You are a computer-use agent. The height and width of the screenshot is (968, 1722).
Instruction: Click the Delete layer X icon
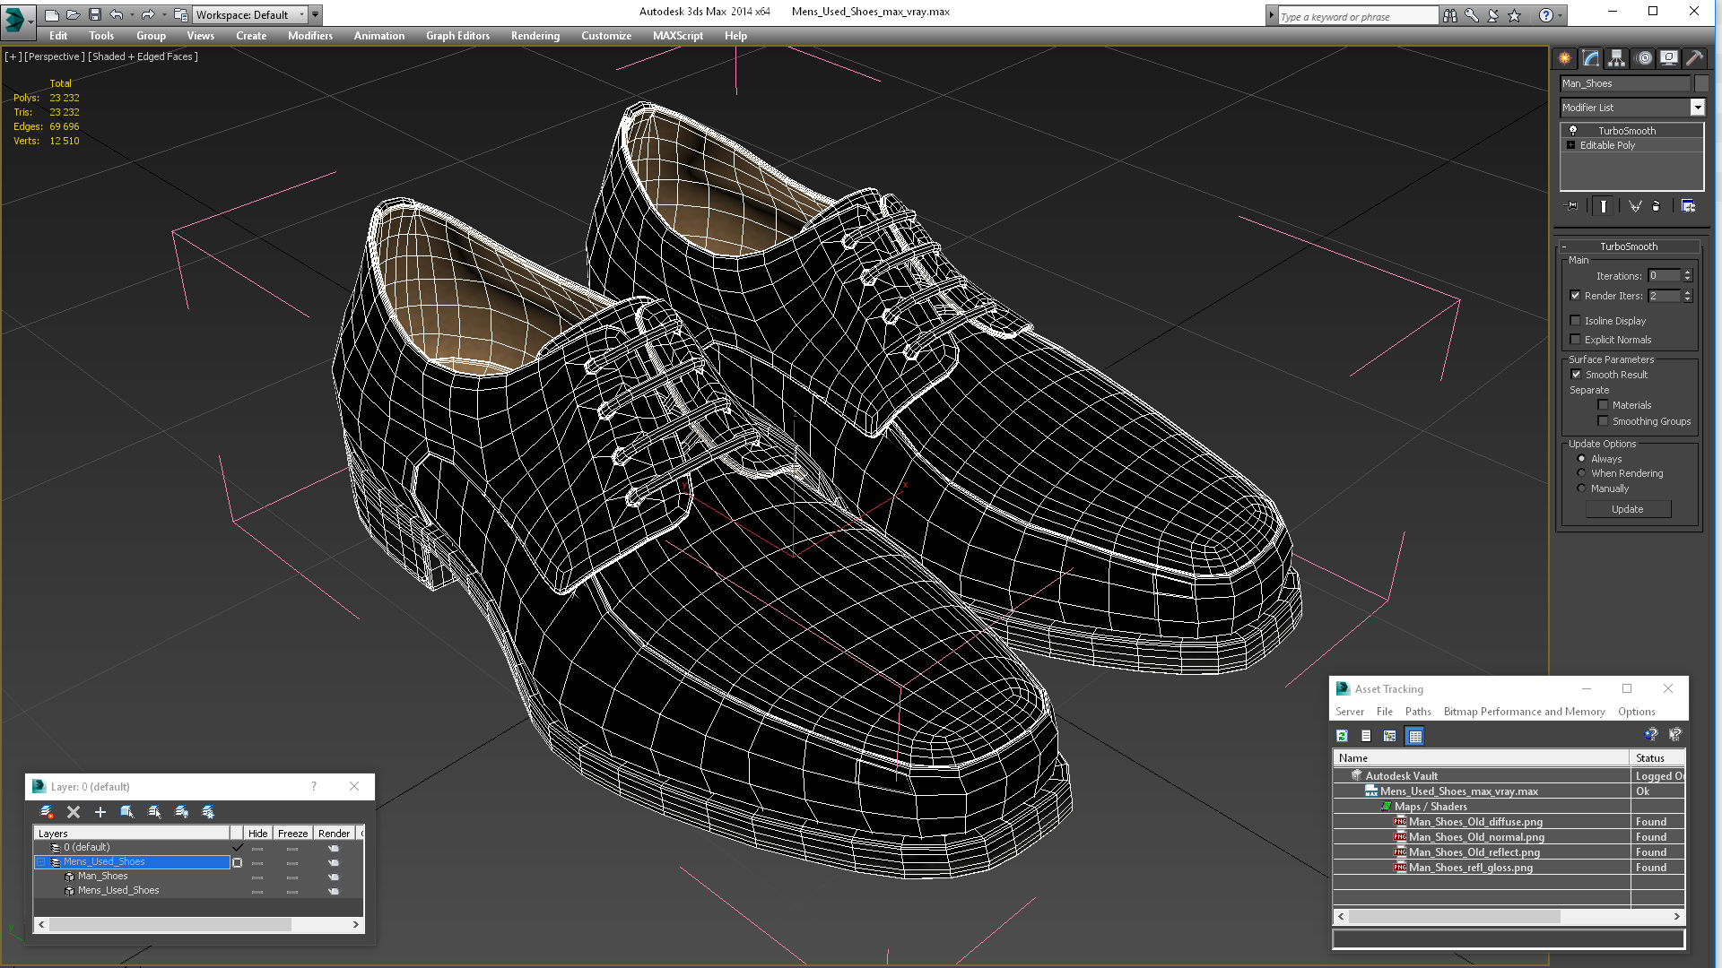point(74,812)
